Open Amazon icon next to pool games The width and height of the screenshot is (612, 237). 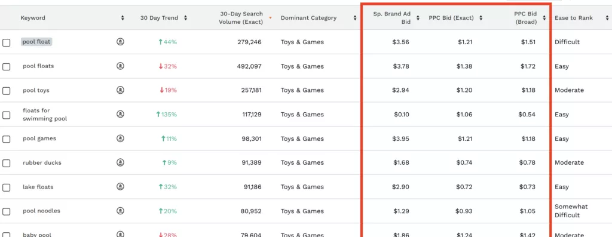point(120,138)
